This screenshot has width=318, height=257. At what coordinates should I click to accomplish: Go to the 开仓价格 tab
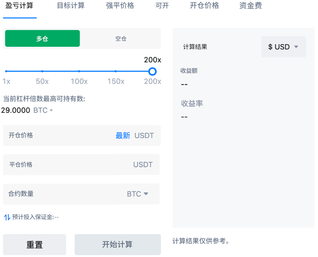pos(204,6)
